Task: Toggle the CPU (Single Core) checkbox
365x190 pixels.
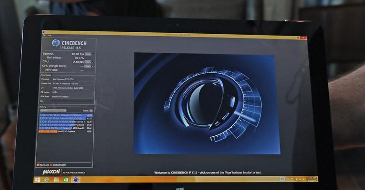Action: 93,66
